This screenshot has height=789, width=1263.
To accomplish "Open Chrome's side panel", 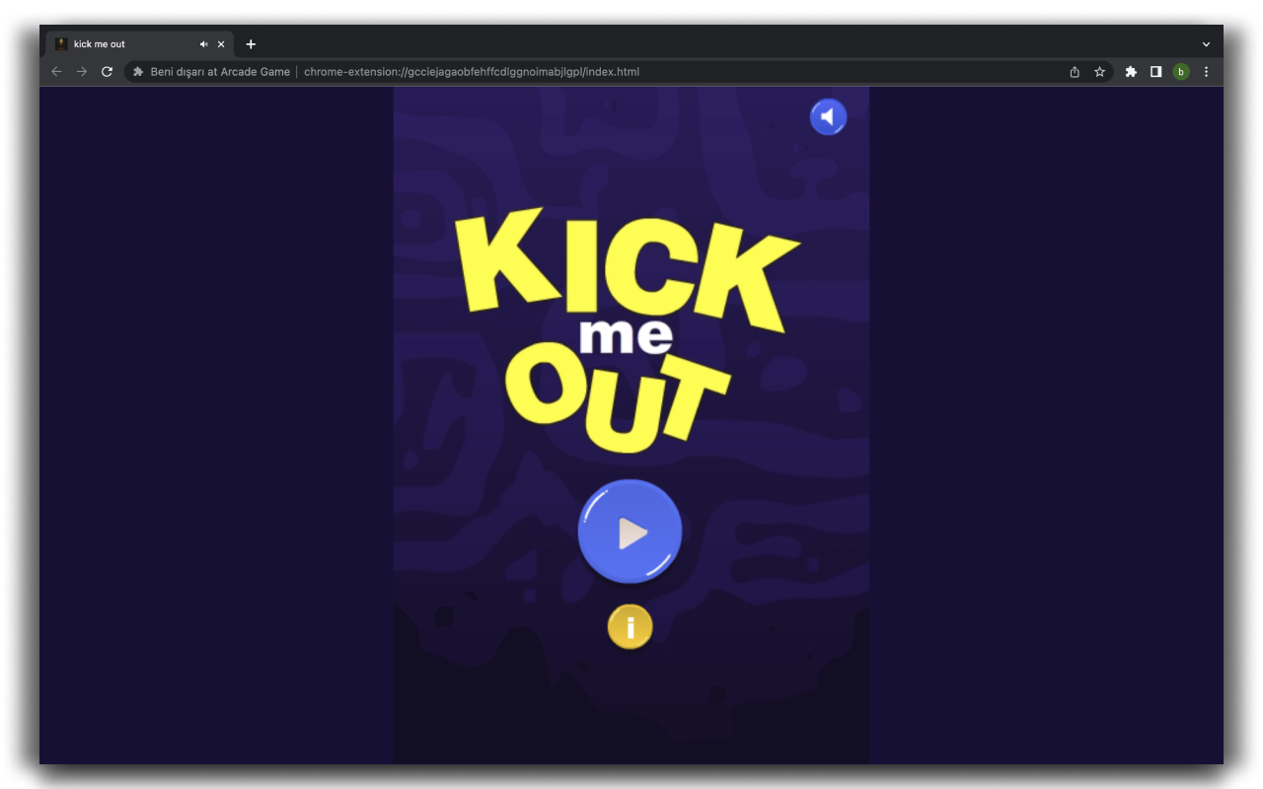I will coord(1154,71).
